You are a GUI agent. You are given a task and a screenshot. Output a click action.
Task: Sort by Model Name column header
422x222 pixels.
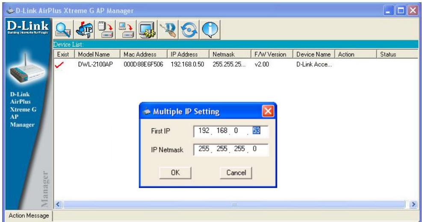pyautogui.click(x=97, y=54)
